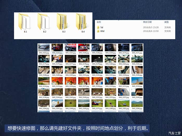Select thumbnail IMG_5232.jpg

(x=124, y=81)
